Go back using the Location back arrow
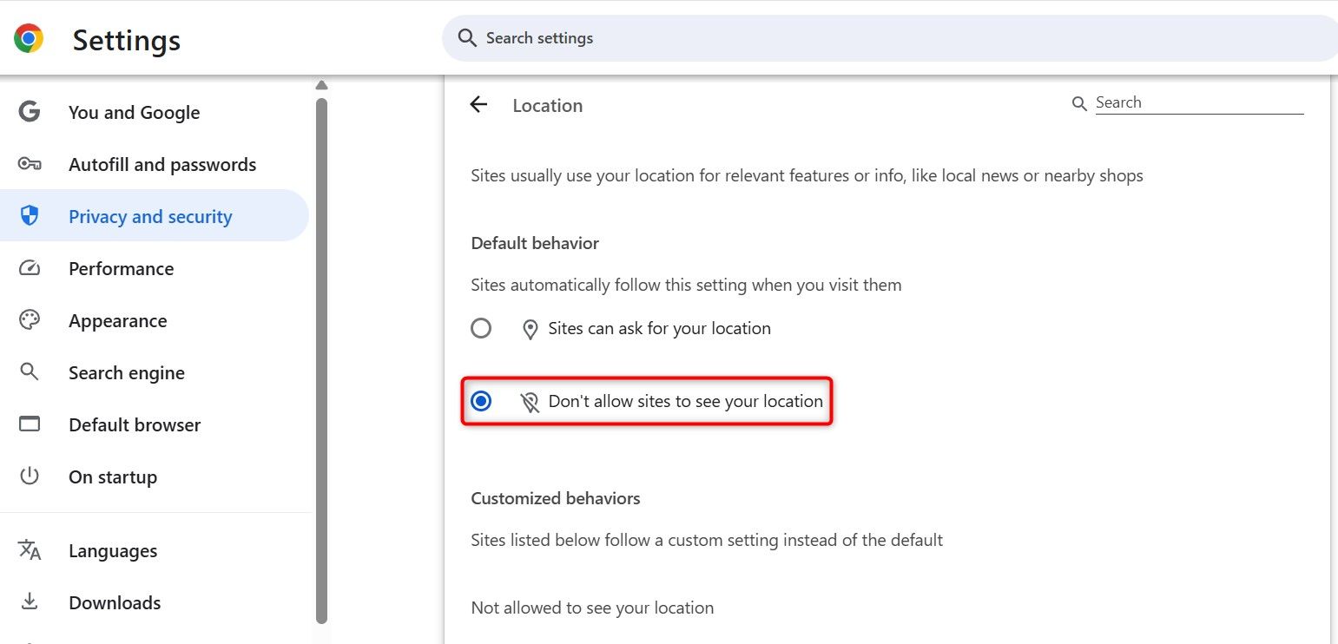Image resolution: width=1338 pixels, height=644 pixels. click(x=478, y=105)
